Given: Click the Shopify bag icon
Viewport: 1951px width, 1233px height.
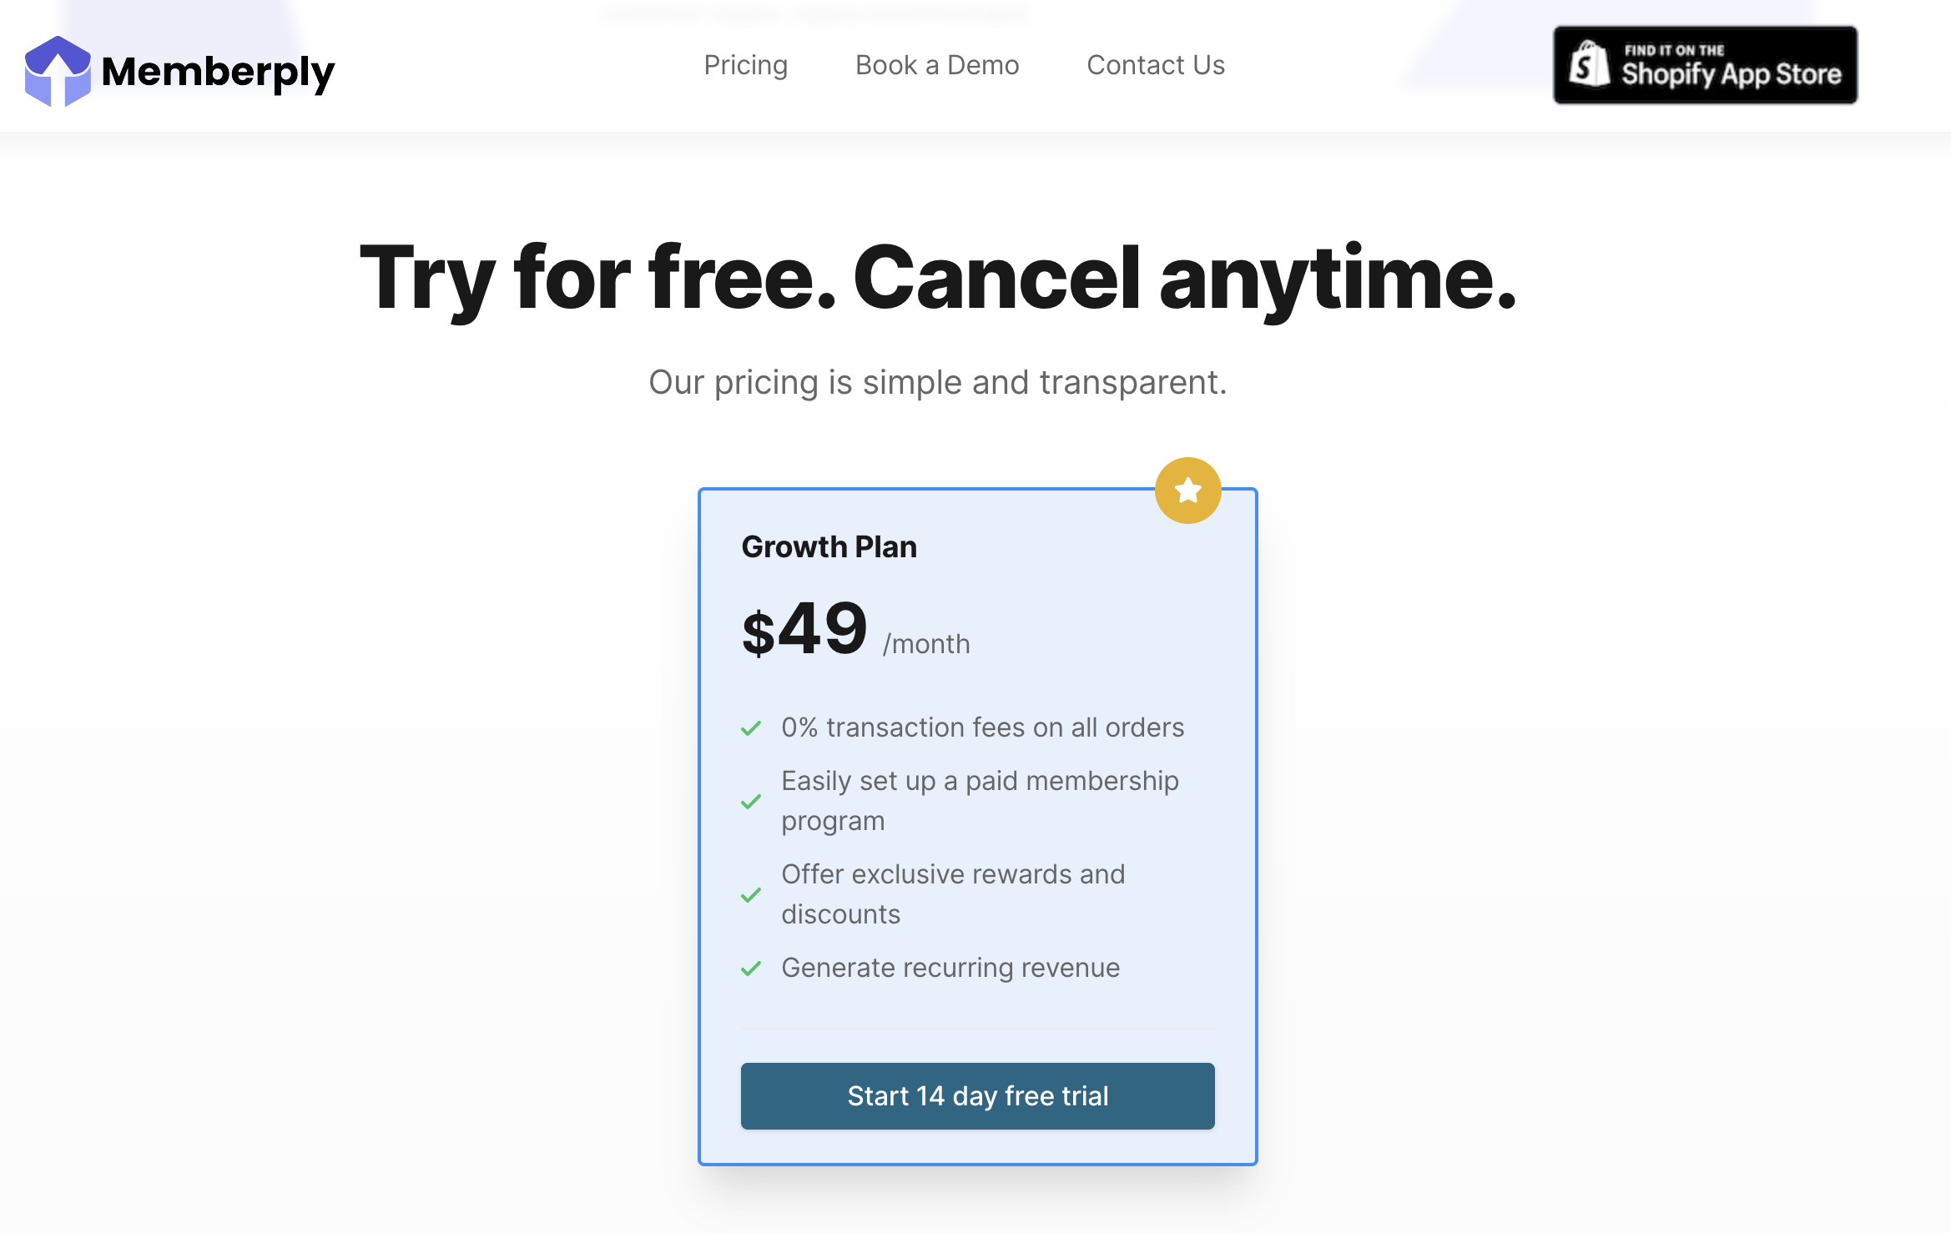Looking at the screenshot, I should (1589, 64).
